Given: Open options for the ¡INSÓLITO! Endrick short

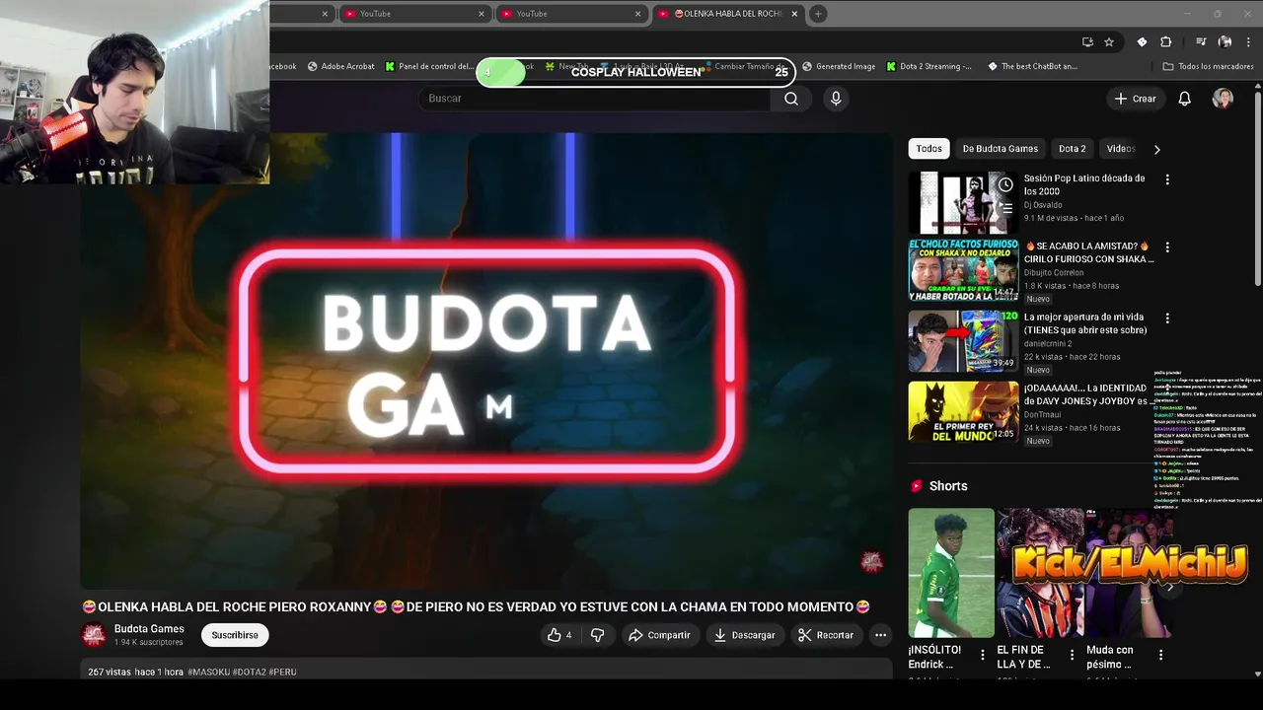Looking at the screenshot, I should (983, 655).
